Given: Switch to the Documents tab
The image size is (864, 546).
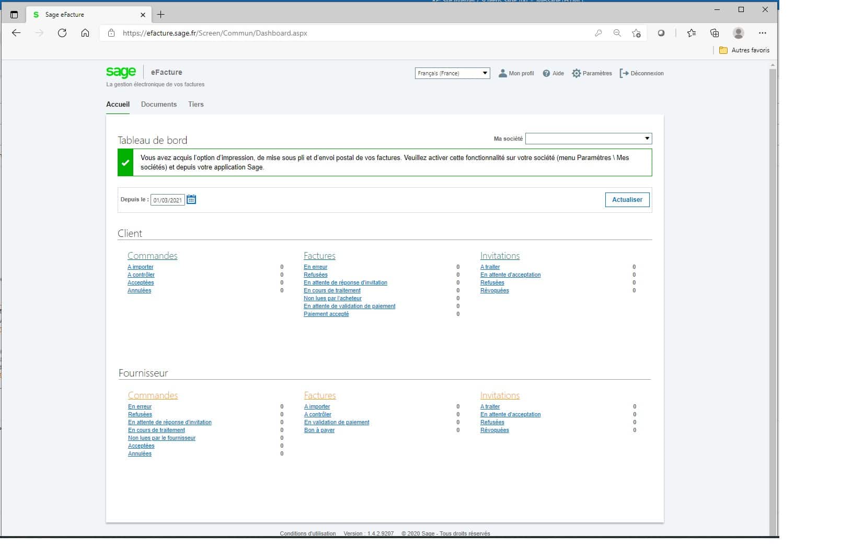Looking at the screenshot, I should point(159,105).
